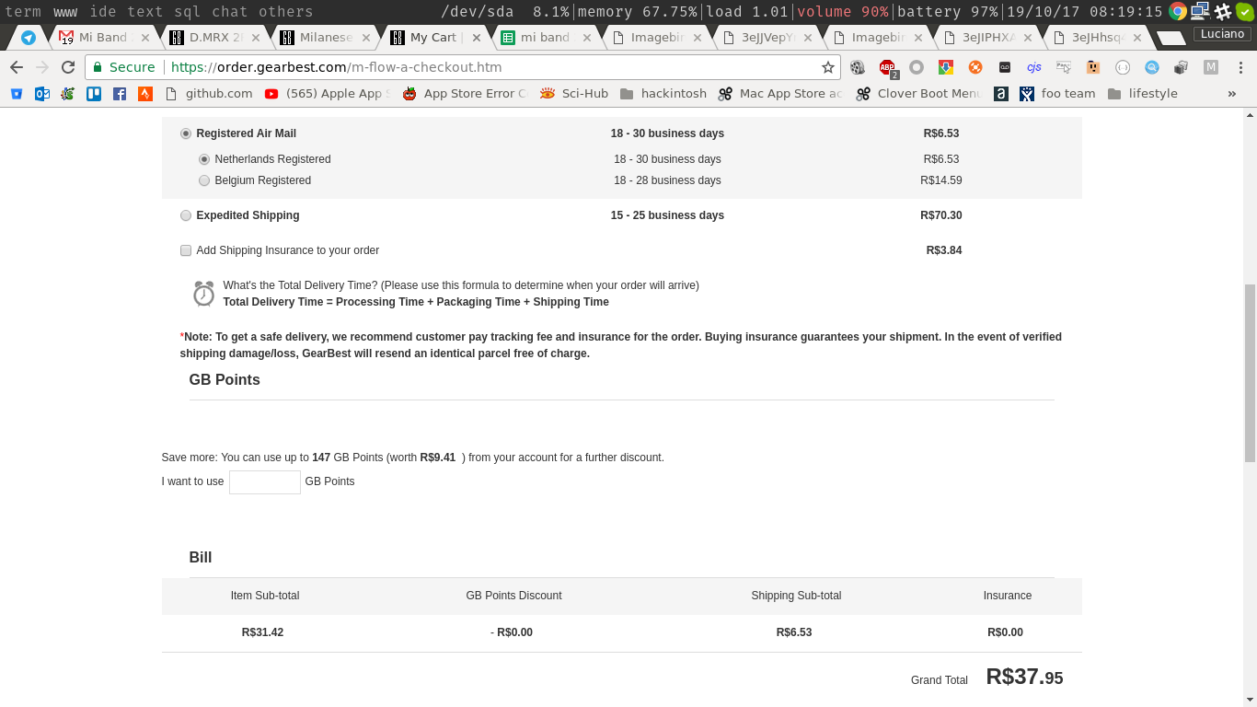This screenshot has width=1257, height=707.
Task: Select Netherlands Registered radio option
Action: (x=204, y=159)
